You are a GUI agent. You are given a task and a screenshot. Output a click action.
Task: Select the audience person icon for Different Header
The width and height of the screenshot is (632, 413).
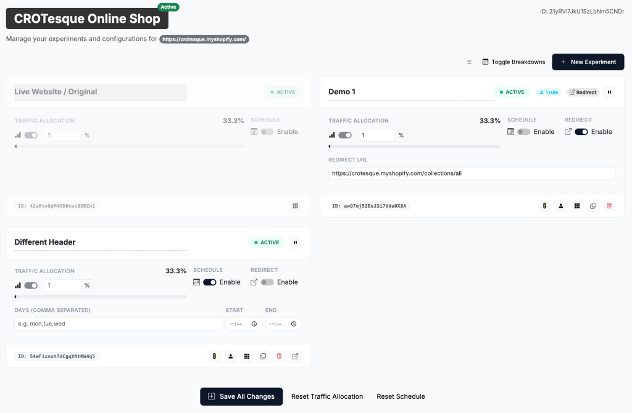(230, 356)
